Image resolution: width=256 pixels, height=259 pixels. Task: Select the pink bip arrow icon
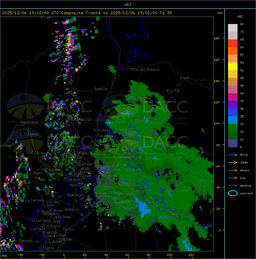point(233,178)
